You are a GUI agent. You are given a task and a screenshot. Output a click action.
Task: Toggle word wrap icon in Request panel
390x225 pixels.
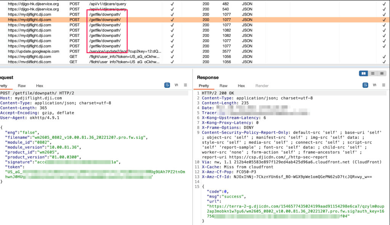tap(167, 85)
